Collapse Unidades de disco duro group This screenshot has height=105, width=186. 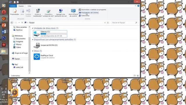point(33,28)
